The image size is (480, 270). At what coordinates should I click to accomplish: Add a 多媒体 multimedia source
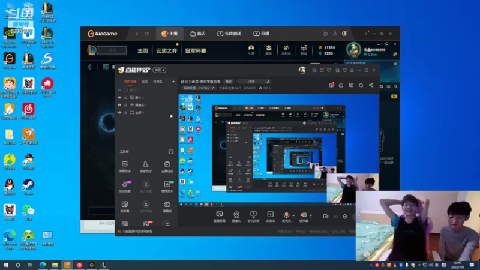coord(271,217)
